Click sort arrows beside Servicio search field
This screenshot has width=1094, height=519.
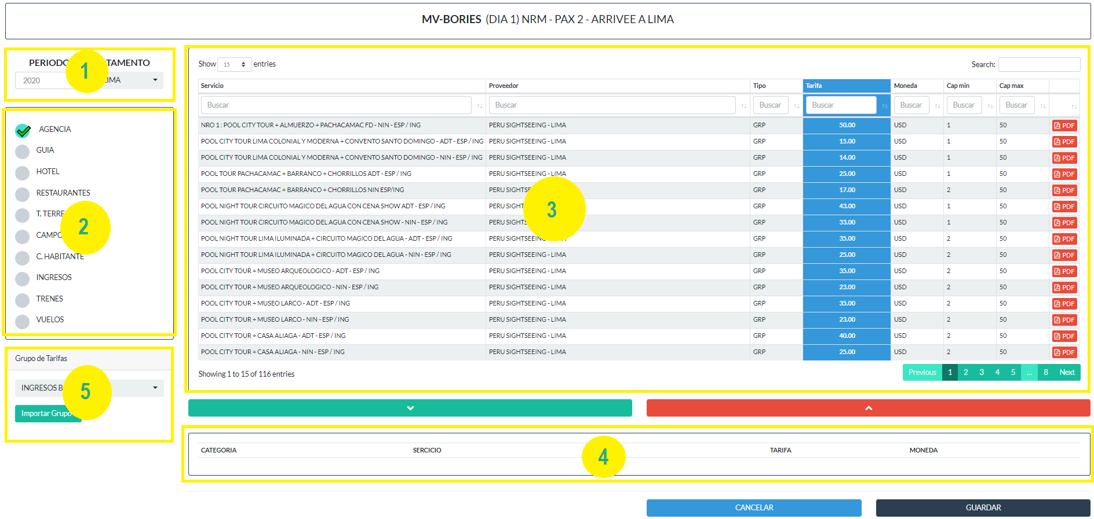479,106
